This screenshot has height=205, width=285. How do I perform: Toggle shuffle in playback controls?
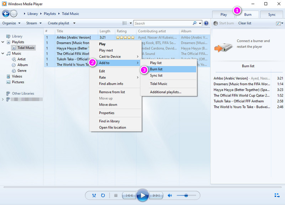pyautogui.click(x=94, y=195)
